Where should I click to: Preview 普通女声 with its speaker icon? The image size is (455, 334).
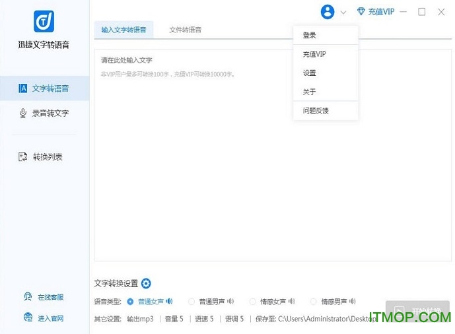(x=169, y=302)
